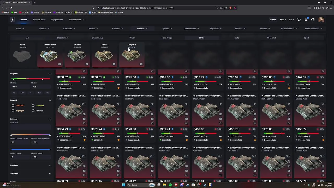
Task: Click the inspect icon on the $450.00 glove
Action: pos(220,114)
